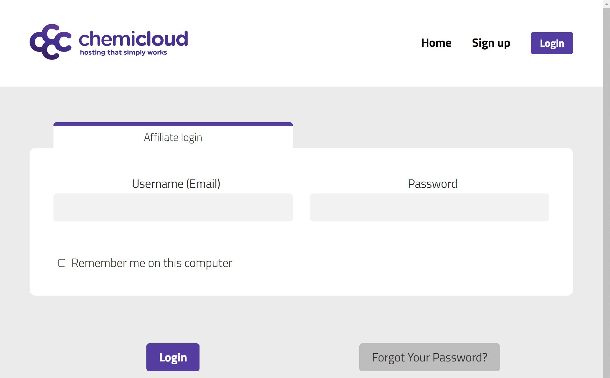Enable the Remember me checkbox
This screenshot has width=610, height=378.
(x=62, y=263)
